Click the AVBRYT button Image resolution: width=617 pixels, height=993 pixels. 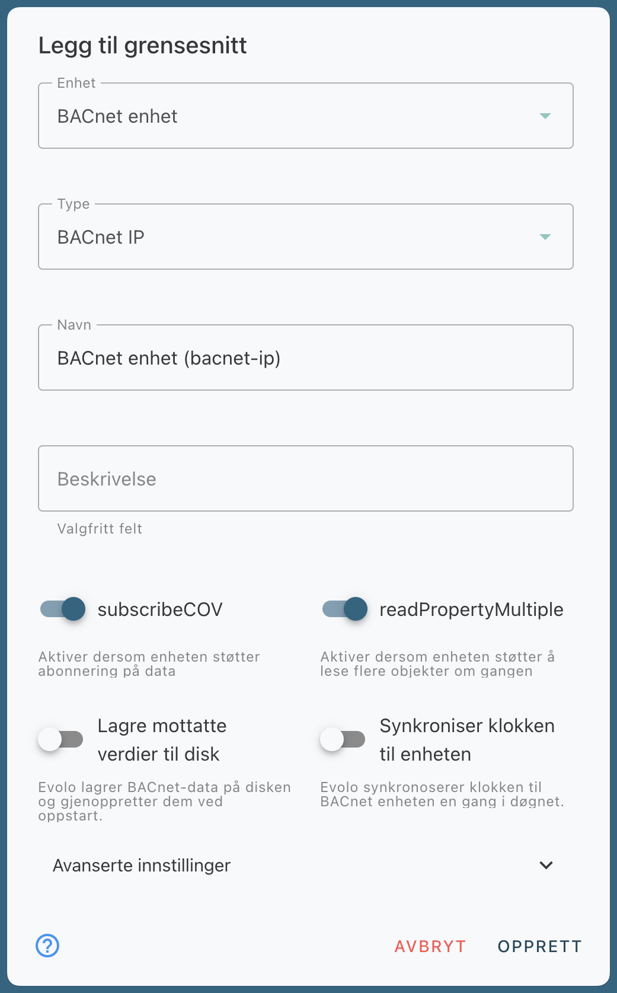(x=430, y=946)
